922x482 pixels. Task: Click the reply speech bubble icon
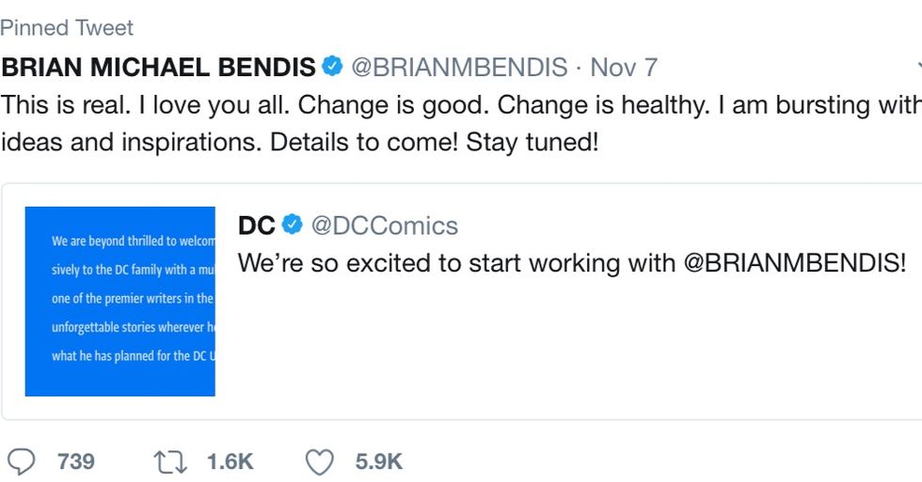point(22,461)
